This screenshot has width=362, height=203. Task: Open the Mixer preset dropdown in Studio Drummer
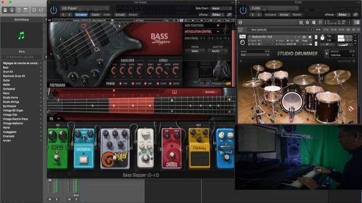[255, 55]
